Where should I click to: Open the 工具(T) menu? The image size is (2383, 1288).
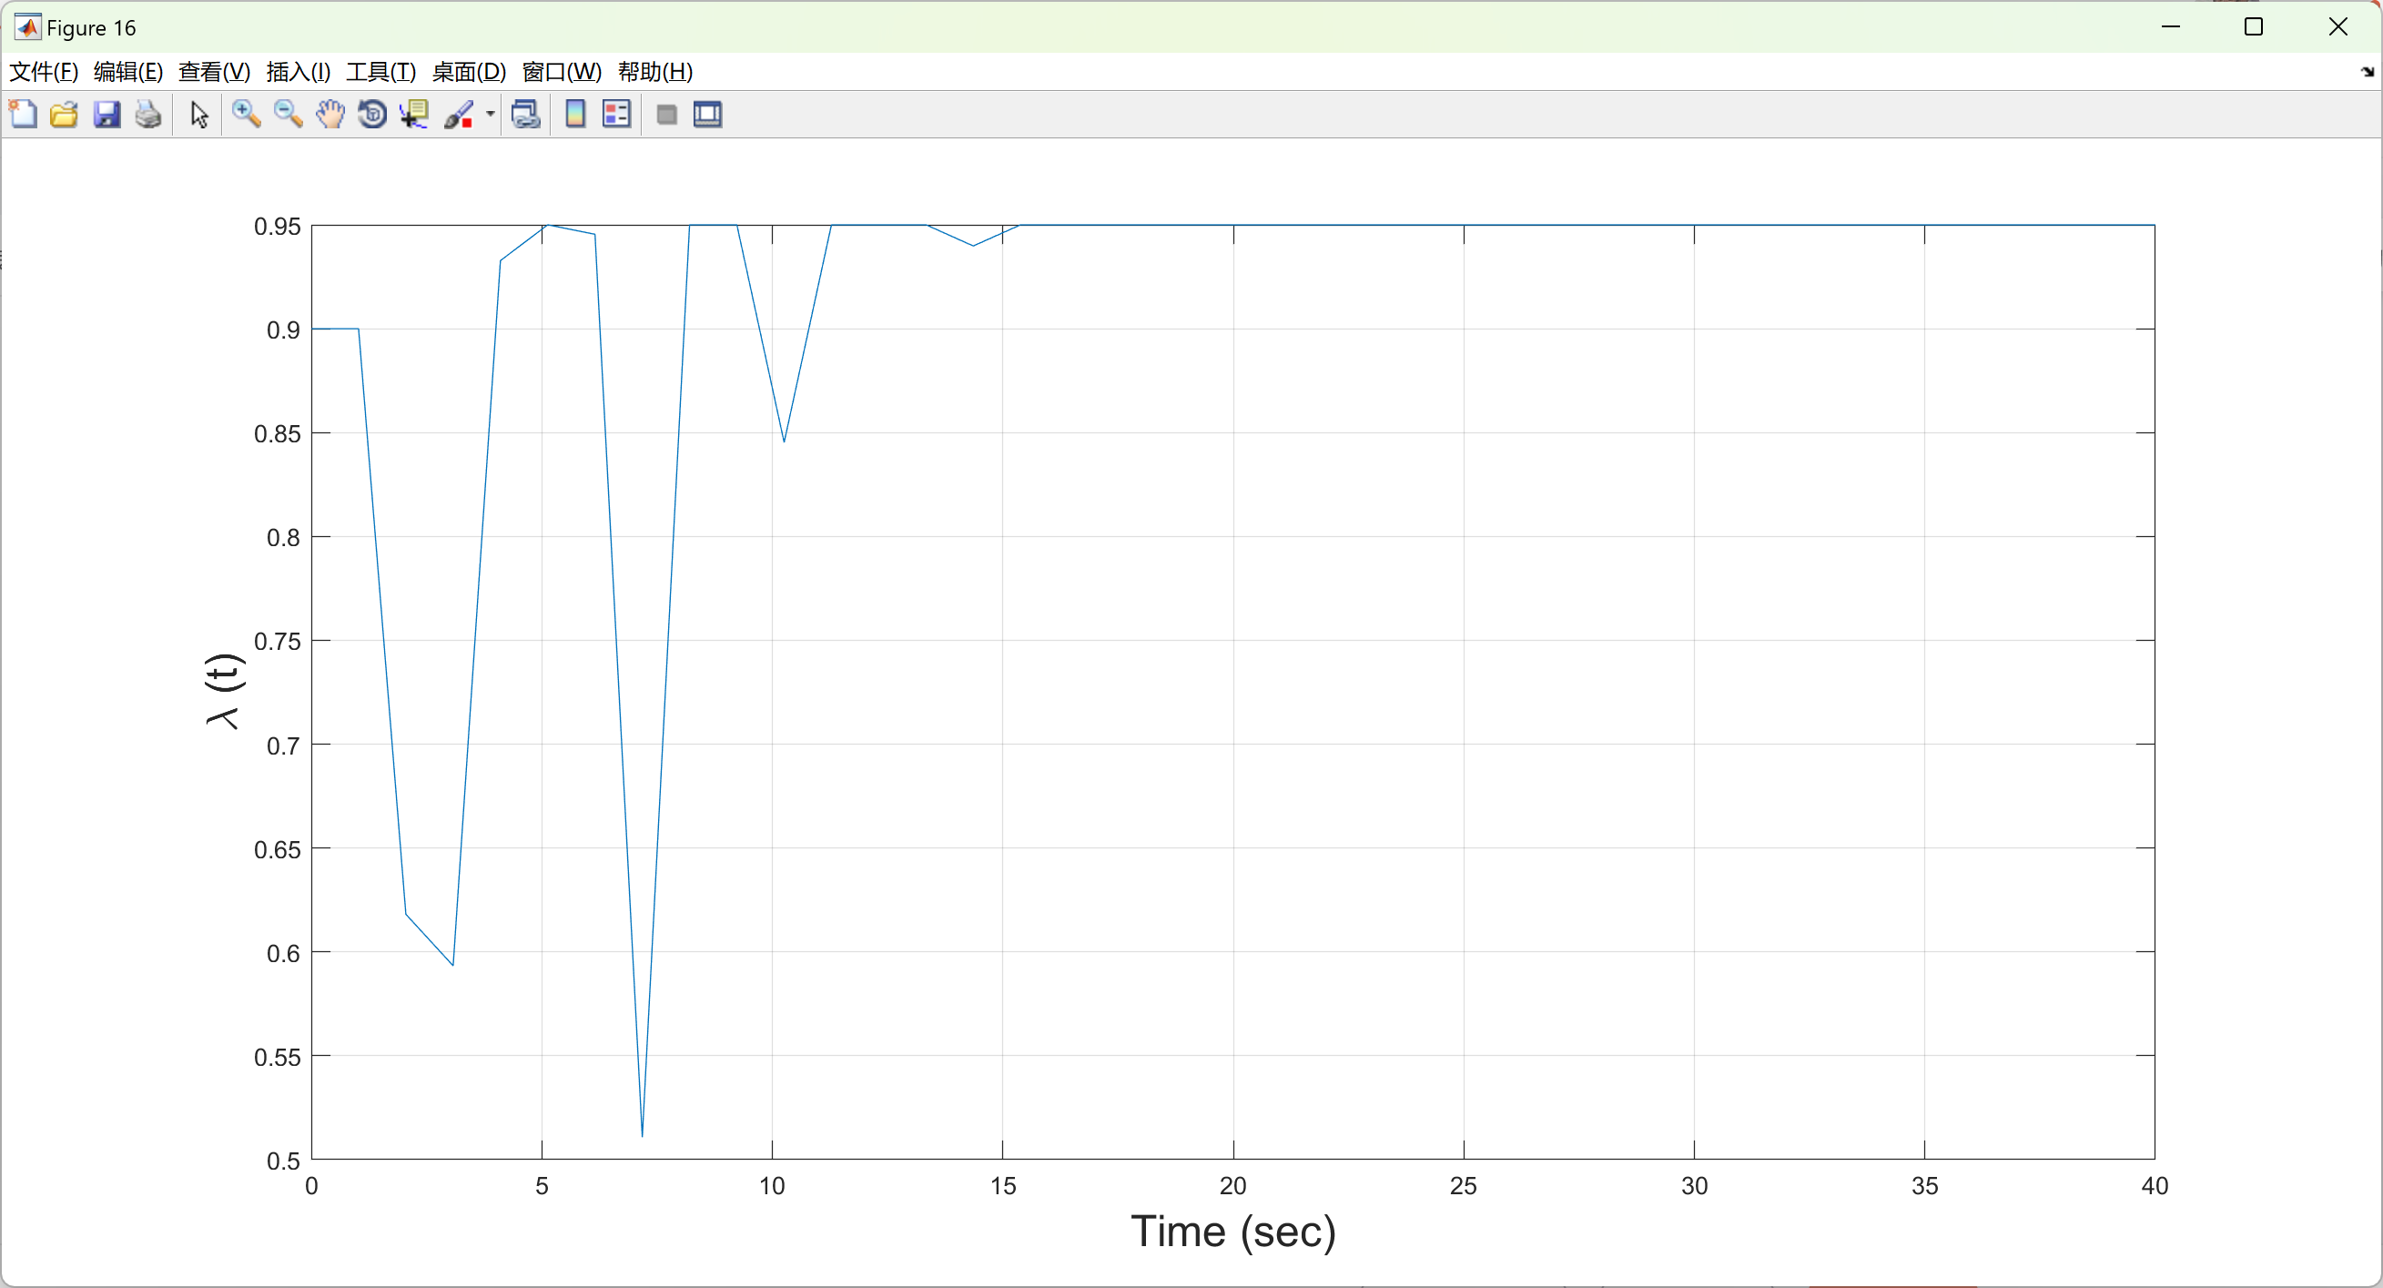[x=381, y=71]
